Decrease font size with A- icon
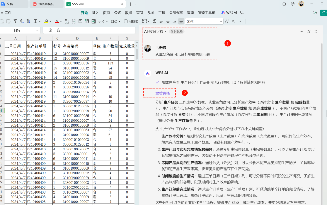 (234, 21)
